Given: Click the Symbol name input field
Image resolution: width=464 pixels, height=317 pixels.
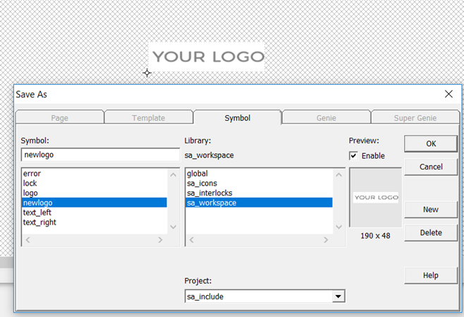Looking at the screenshot, I should coord(100,155).
